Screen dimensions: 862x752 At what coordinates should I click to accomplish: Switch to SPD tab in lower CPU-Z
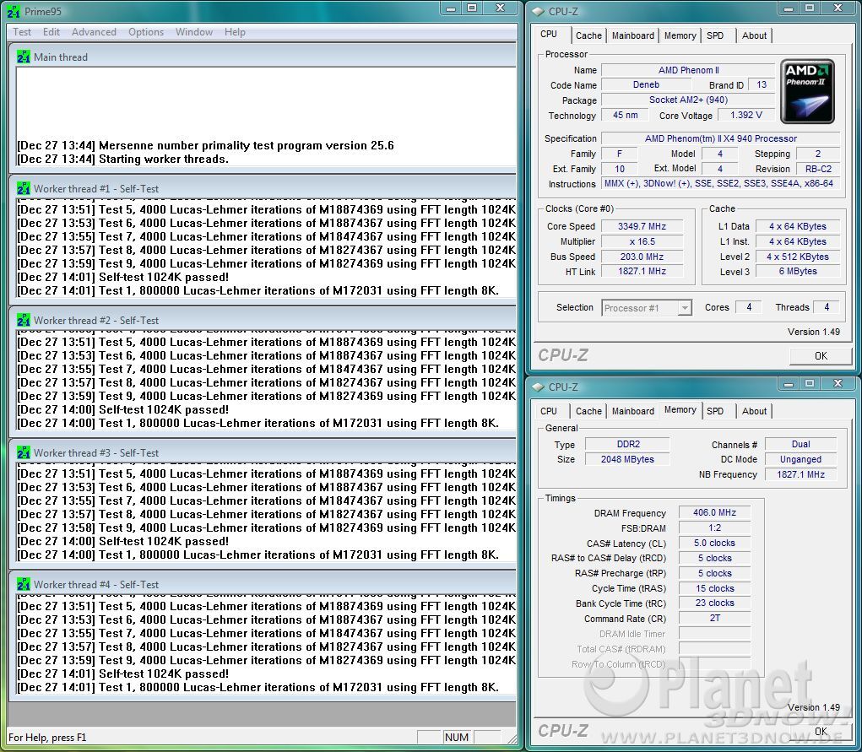click(714, 411)
